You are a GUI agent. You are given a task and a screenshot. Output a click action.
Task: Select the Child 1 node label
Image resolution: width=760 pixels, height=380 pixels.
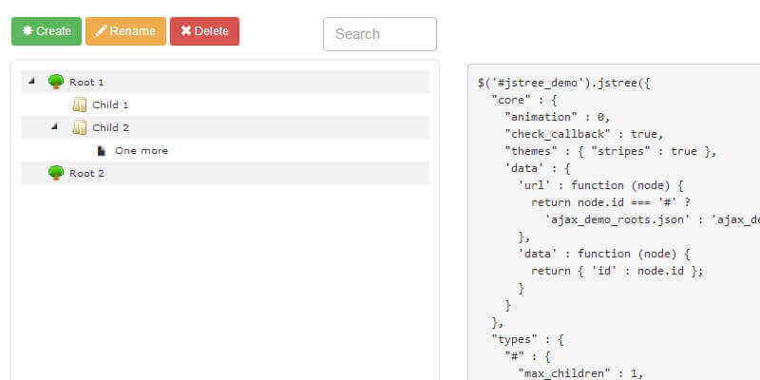pos(110,104)
